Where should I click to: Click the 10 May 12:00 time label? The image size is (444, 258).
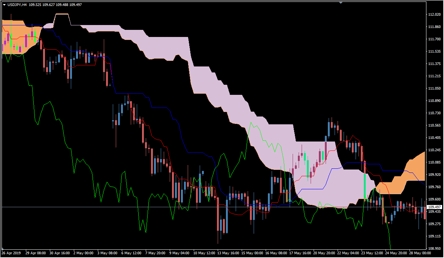204,253
